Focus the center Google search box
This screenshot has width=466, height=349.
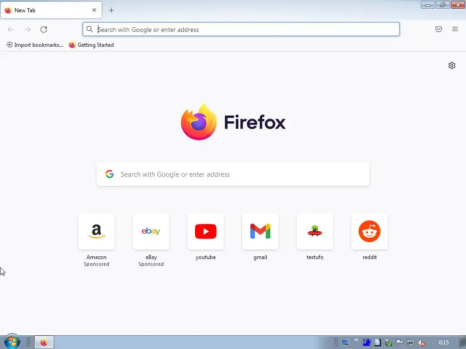click(x=233, y=174)
